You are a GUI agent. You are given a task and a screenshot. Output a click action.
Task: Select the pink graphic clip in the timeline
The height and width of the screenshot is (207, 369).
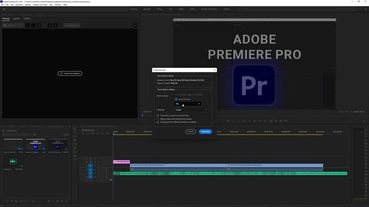[x=122, y=162]
